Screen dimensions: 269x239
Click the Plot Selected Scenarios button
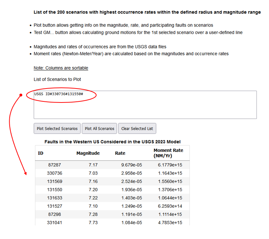[57, 129]
